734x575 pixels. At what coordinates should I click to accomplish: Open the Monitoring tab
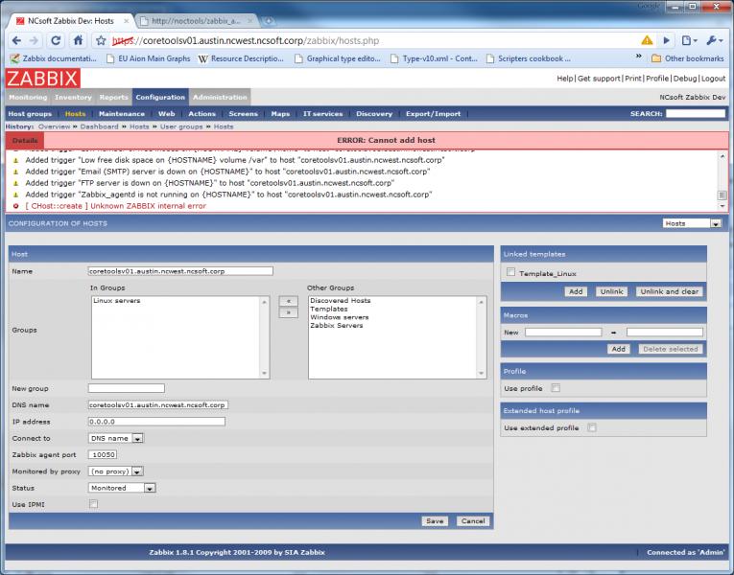coord(28,97)
